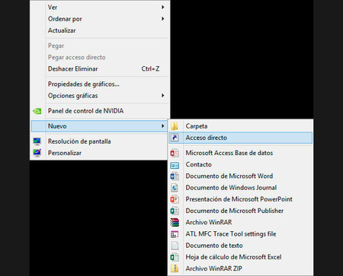
Task: Expand the Ver submenu arrow
Action: click(x=162, y=7)
